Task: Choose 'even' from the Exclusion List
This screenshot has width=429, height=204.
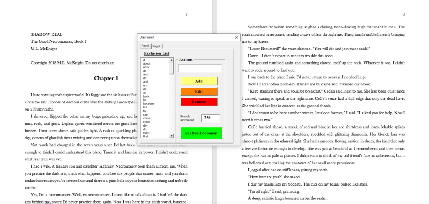Action: click(x=146, y=132)
